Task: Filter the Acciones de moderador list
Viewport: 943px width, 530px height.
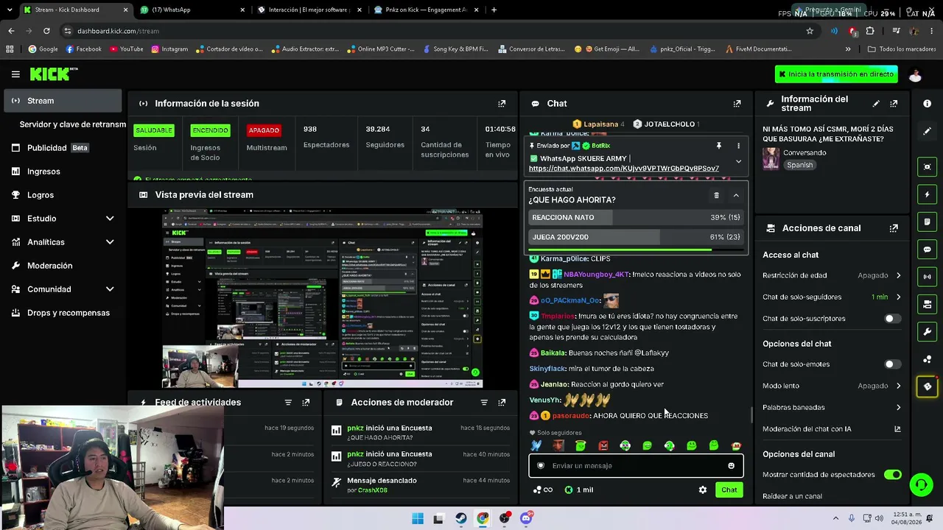Action: pyautogui.click(x=484, y=403)
